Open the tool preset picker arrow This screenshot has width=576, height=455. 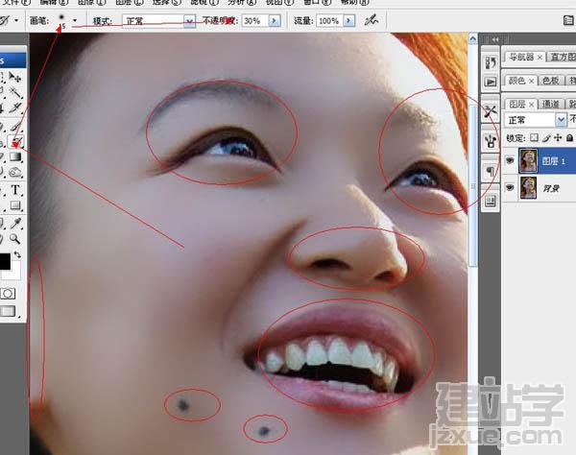coord(16,20)
